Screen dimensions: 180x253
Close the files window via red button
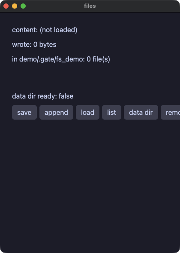6,6
